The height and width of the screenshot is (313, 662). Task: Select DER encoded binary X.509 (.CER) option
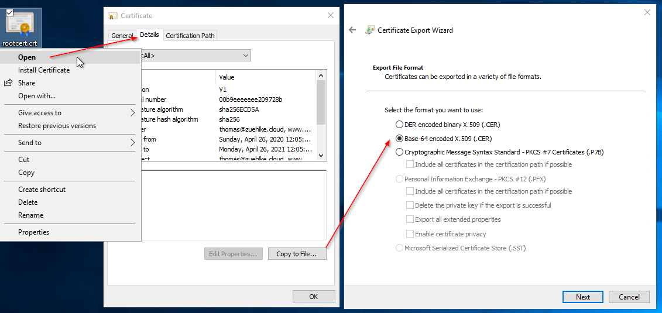[x=448, y=125]
